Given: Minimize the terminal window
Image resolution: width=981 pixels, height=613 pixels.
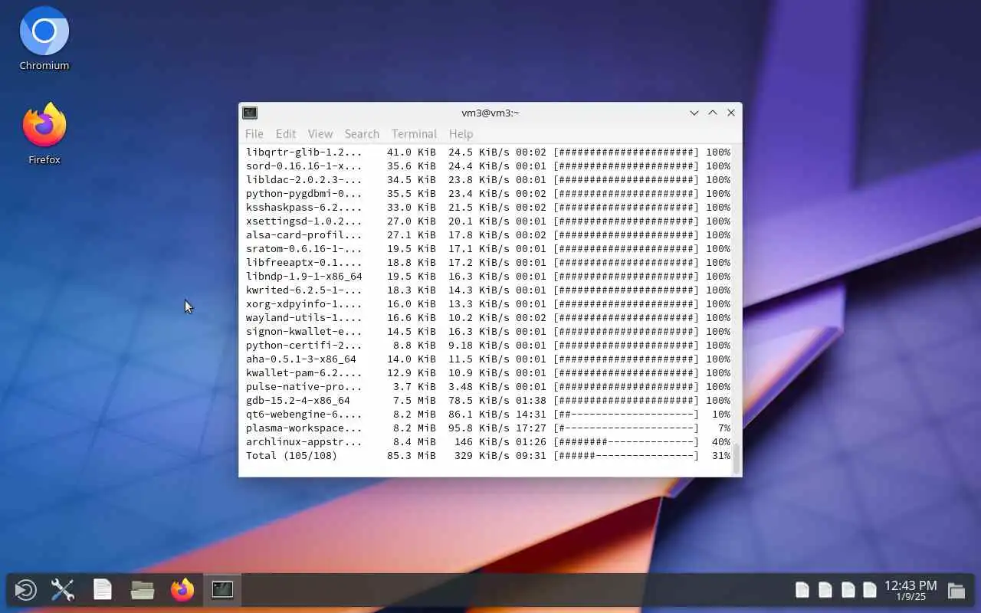Looking at the screenshot, I should 694,113.
